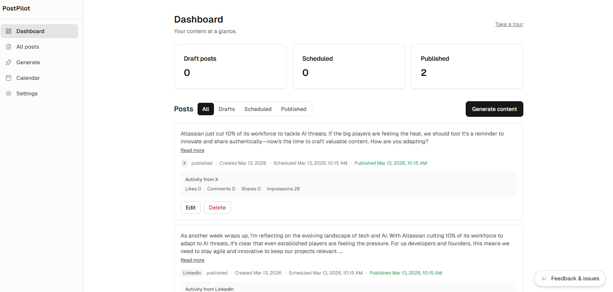Viewport: 613px width, 292px height.
Task: Delete the X post
Action: pyautogui.click(x=217, y=208)
